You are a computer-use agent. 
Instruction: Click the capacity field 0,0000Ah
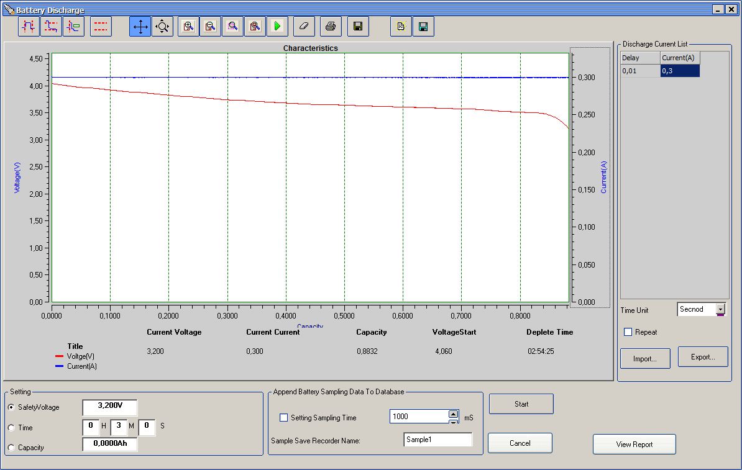coord(110,444)
